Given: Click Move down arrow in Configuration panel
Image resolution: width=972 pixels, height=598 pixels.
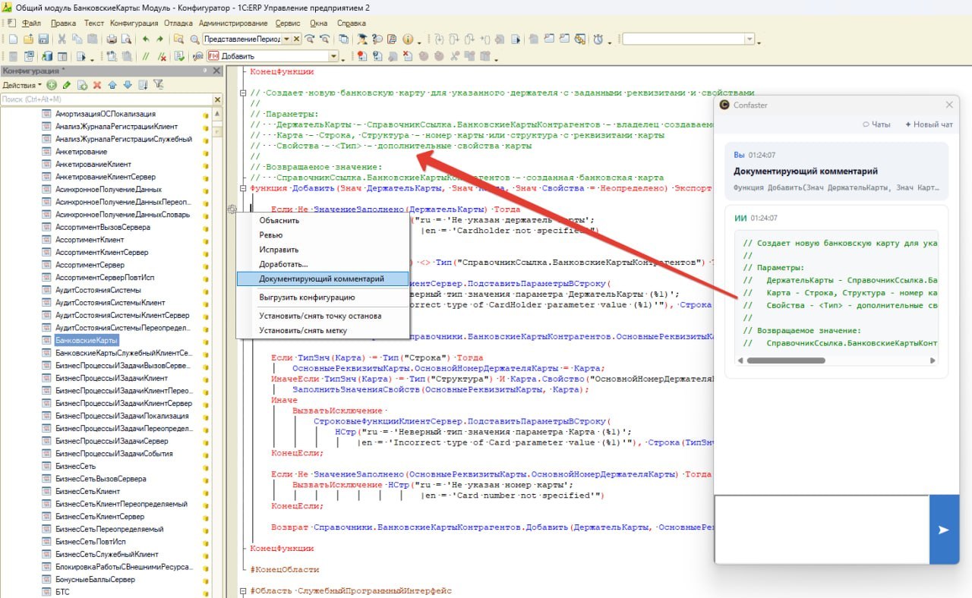Looking at the screenshot, I should point(128,85).
